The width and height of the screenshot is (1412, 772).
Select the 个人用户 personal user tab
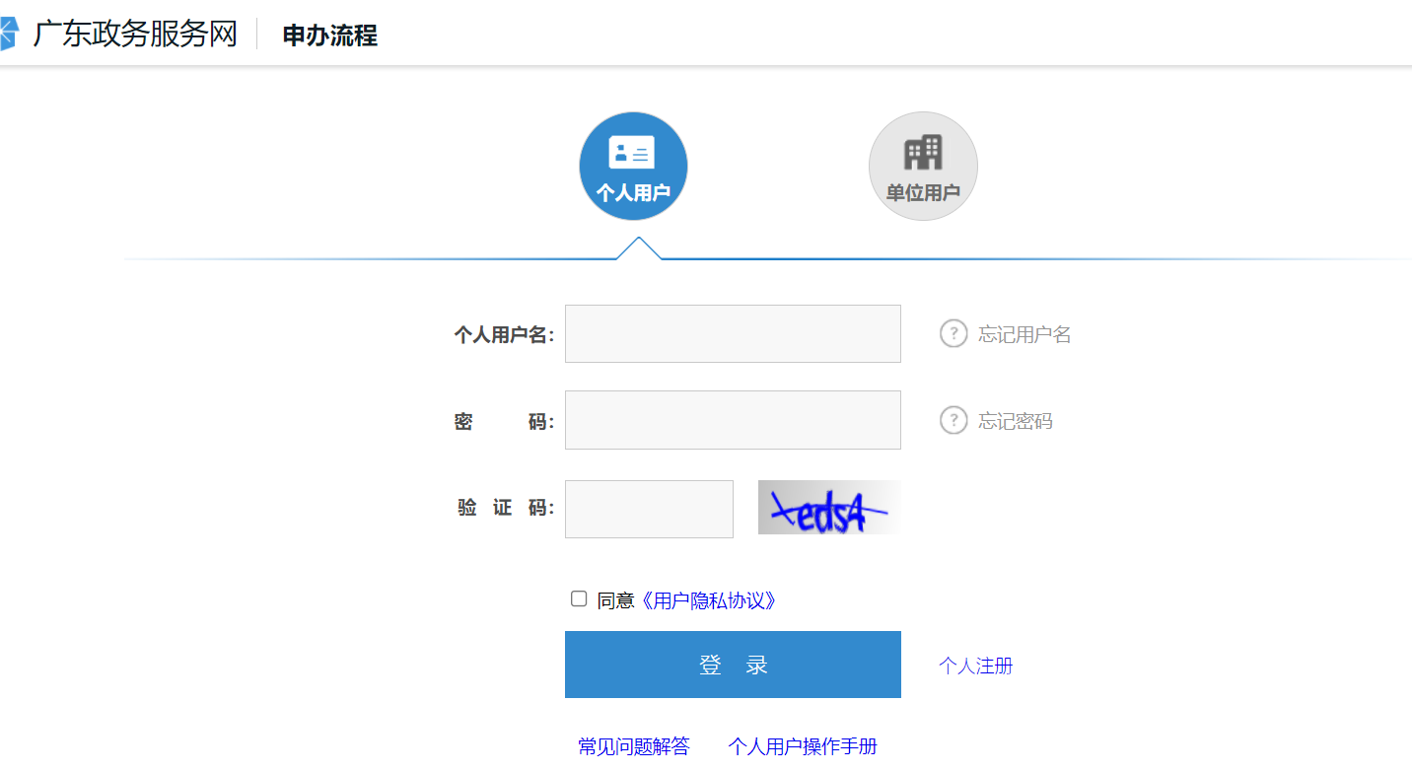633,166
